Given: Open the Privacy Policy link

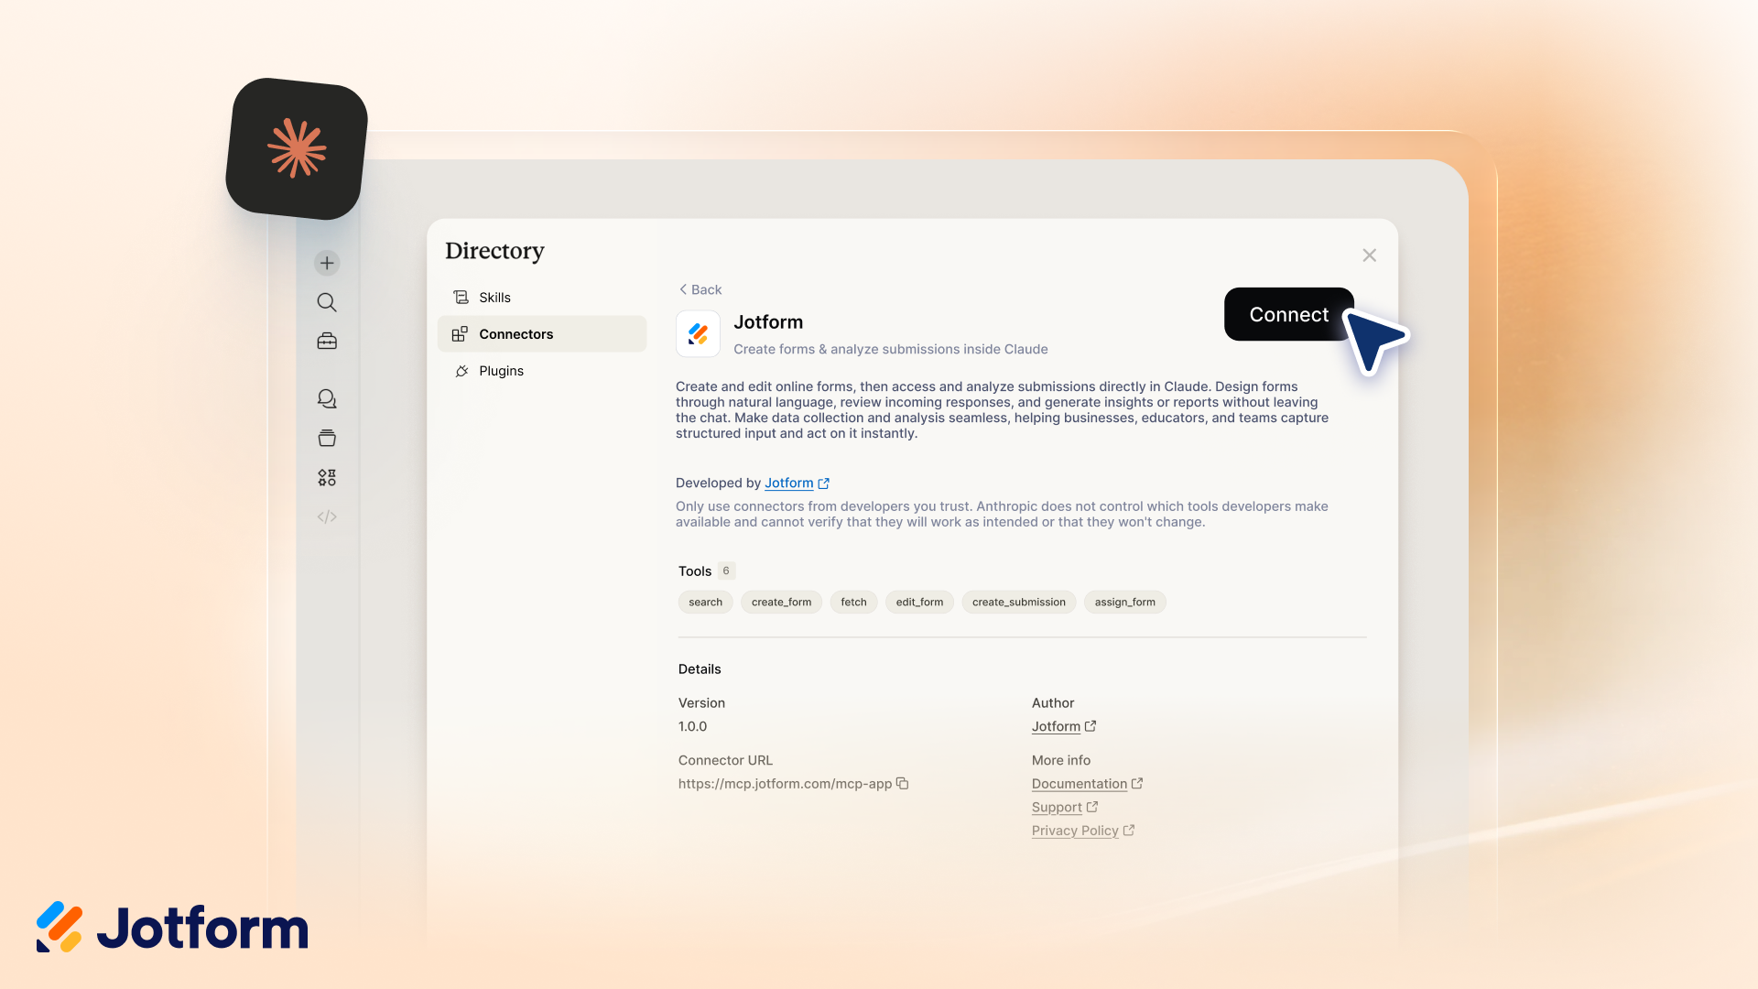Looking at the screenshot, I should (1075, 831).
